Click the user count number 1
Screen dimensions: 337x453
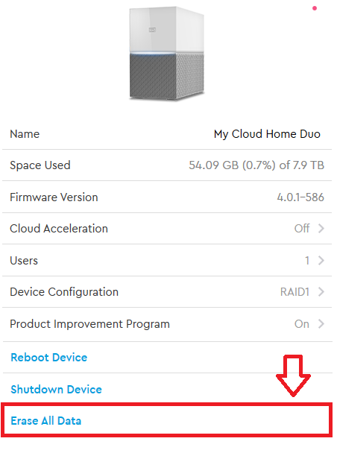[307, 260]
